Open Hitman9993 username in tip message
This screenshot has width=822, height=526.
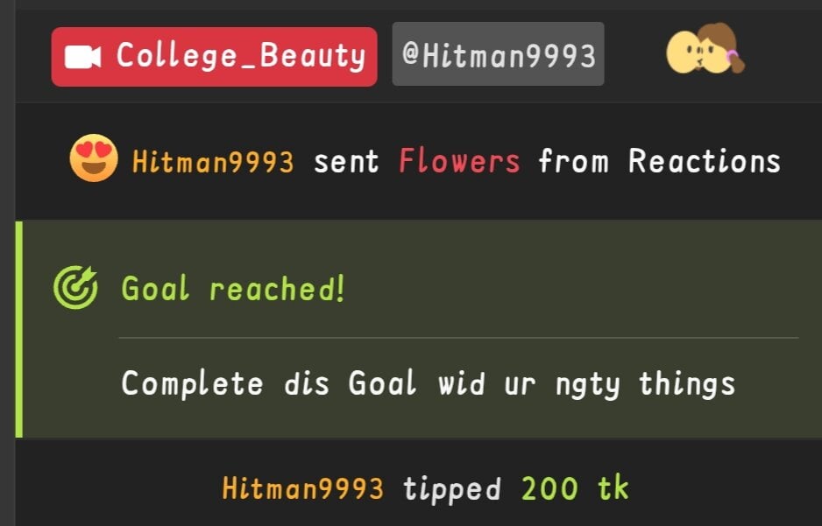tap(303, 488)
